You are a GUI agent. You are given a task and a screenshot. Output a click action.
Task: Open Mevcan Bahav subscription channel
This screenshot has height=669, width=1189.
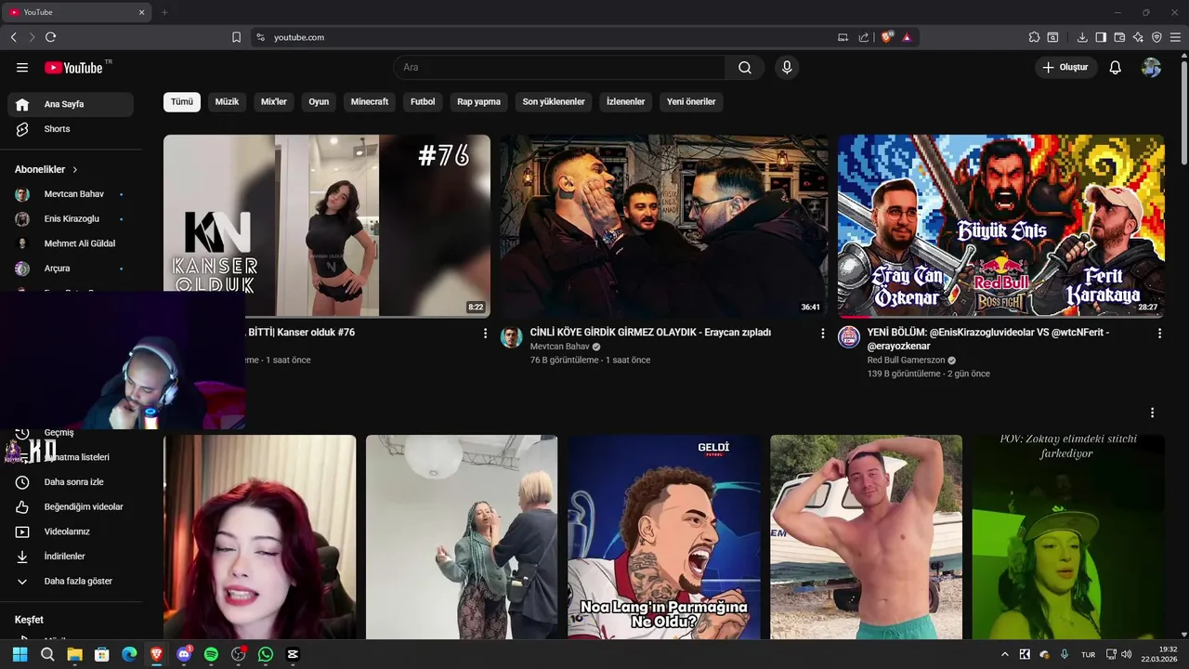click(x=71, y=194)
